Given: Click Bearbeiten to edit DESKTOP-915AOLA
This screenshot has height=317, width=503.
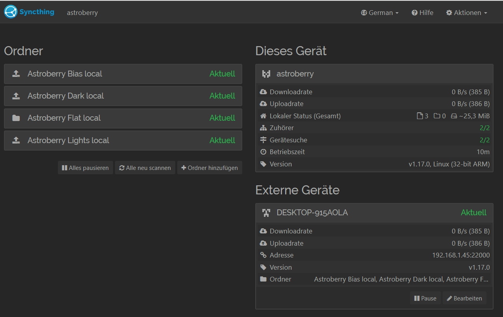Looking at the screenshot, I should 464,298.
